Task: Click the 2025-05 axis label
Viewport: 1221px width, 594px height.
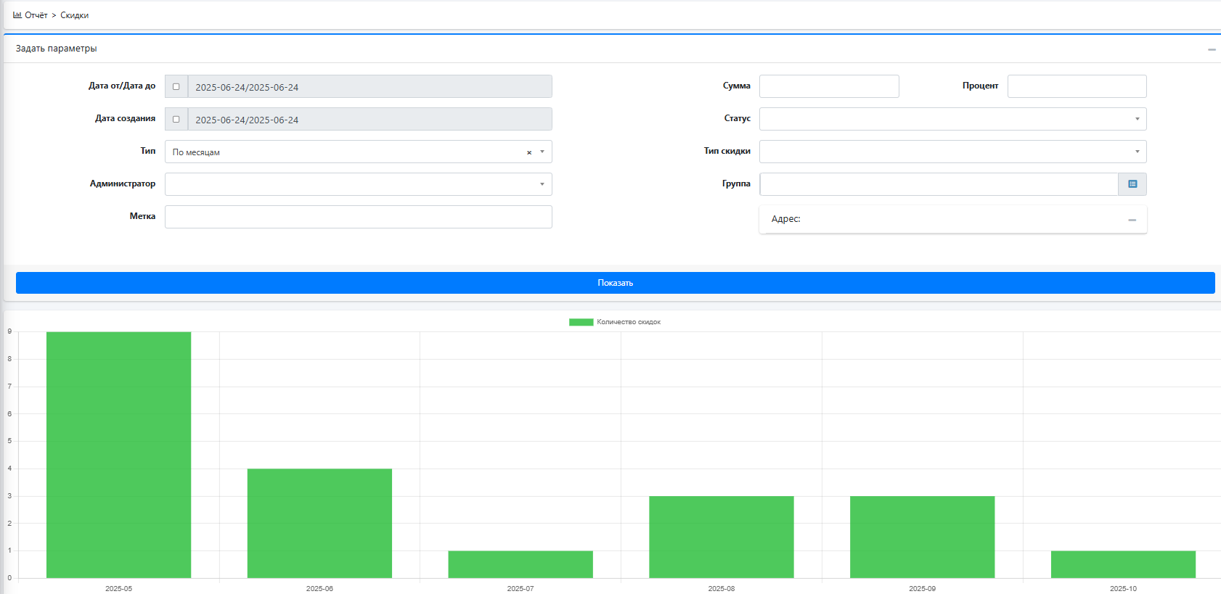Action: coord(118,588)
